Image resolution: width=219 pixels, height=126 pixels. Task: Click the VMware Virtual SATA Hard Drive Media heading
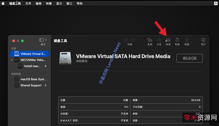coord(123,56)
